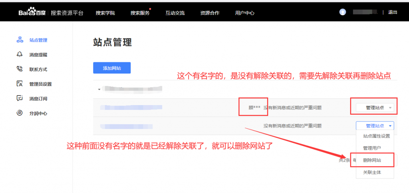This screenshot has width=409, height=193.
Task: Open 互动交流 in top navigation
Action: coord(175,13)
